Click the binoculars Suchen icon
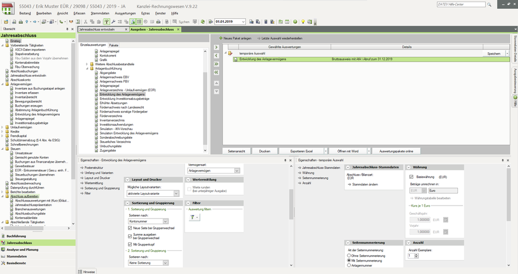Screen dimensions: 518x274 174,22
